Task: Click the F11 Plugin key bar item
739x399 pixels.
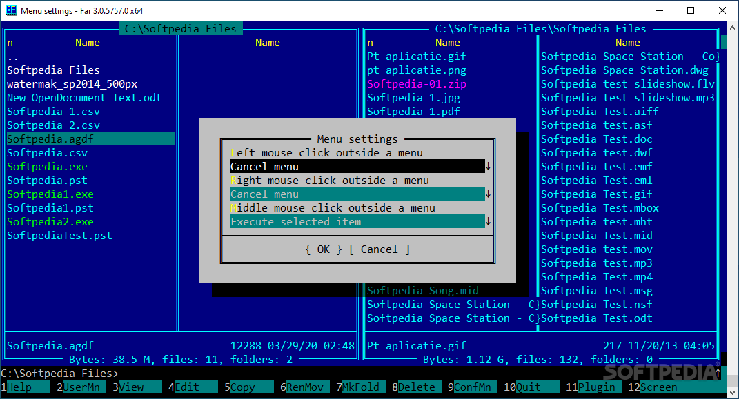Action: point(594,387)
